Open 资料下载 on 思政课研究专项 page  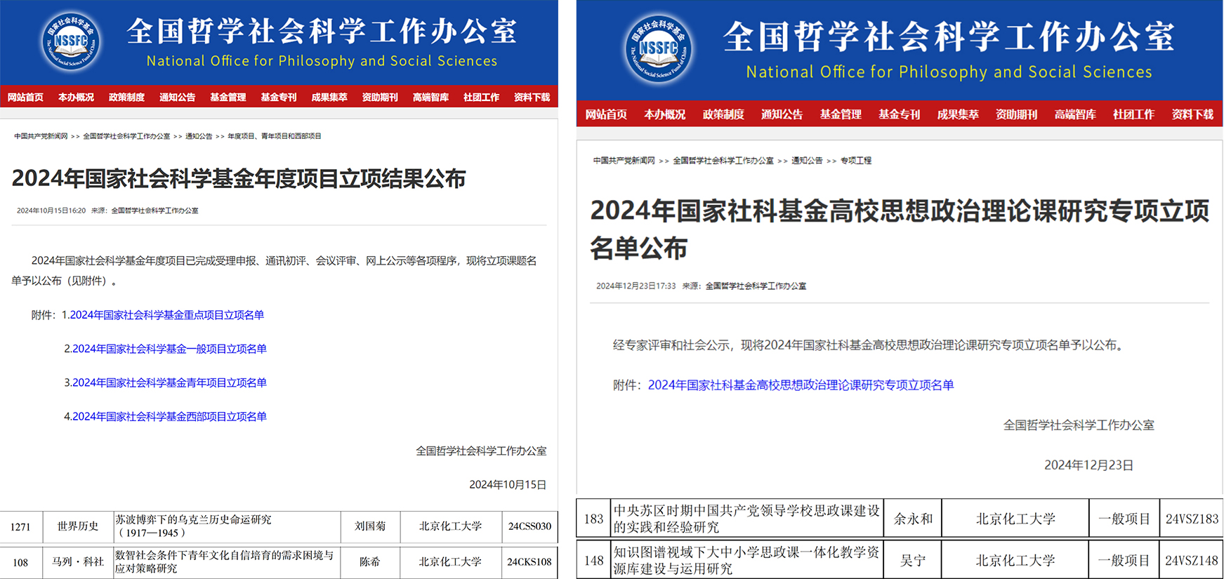coord(1192,114)
